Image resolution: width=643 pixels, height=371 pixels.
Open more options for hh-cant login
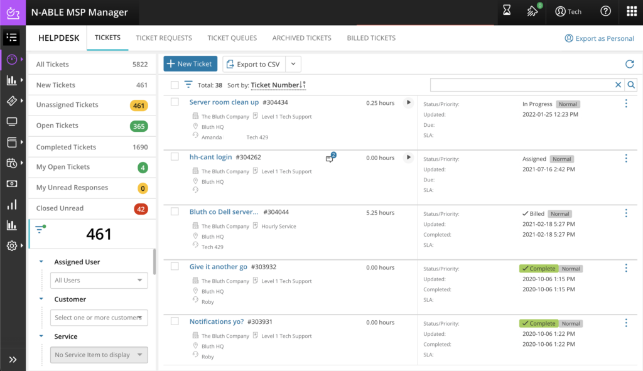tap(626, 158)
